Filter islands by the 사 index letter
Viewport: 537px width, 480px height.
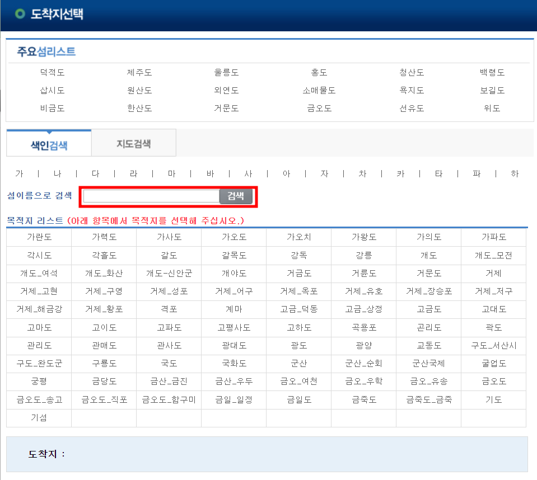(248, 174)
